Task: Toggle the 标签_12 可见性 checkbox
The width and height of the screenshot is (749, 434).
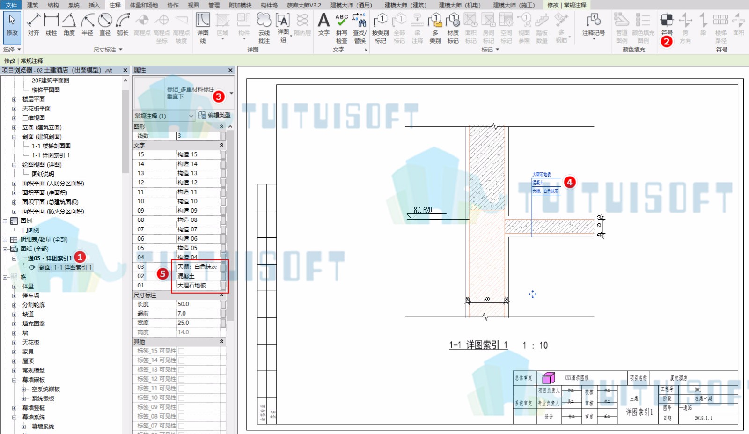Action: point(181,379)
